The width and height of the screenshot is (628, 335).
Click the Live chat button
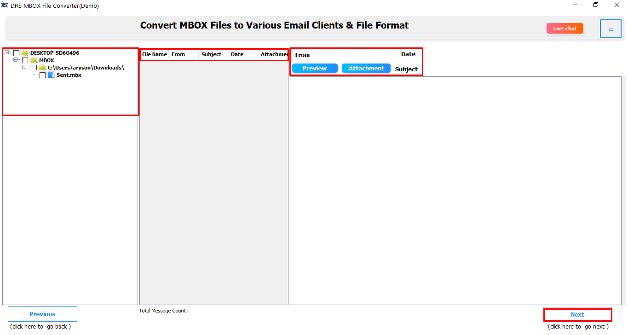point(565,29)
